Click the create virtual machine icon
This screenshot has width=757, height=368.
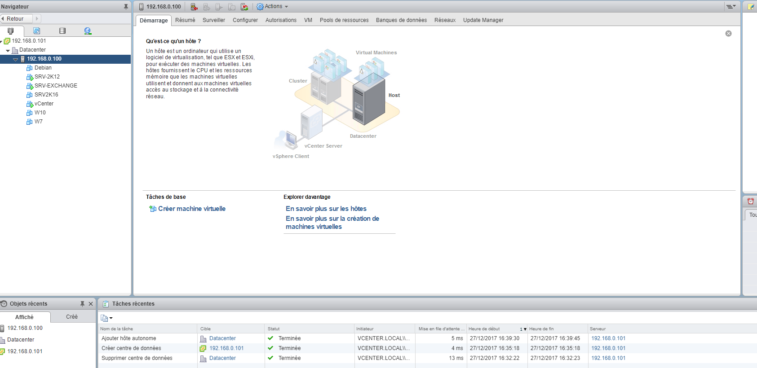point(153,209)
